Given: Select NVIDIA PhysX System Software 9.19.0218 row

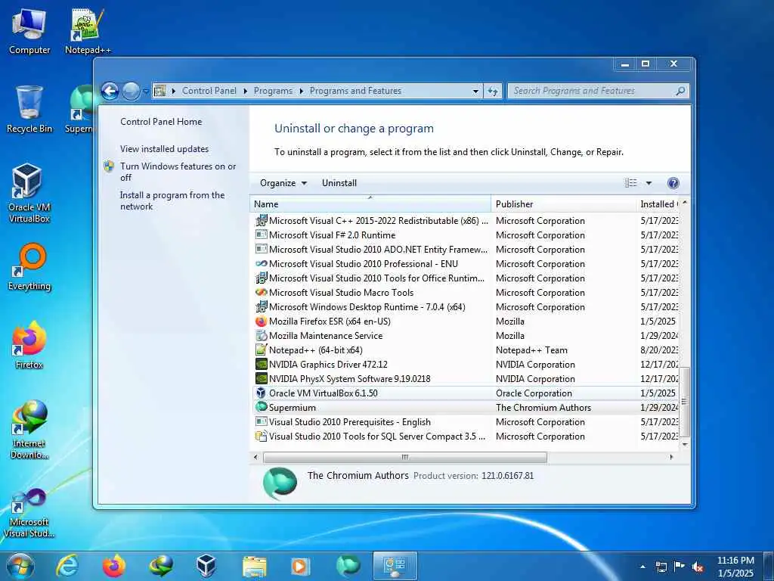Looking at the screenshot, I should pos(466,379).
